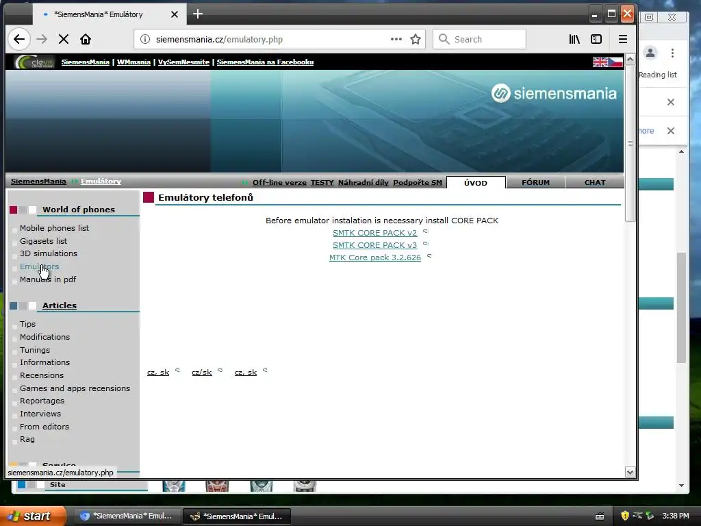Close the SiemensMania Emulátory tab
Image resolution: width=701 pixels, height=526 pixels.
[x=175, y=14]
